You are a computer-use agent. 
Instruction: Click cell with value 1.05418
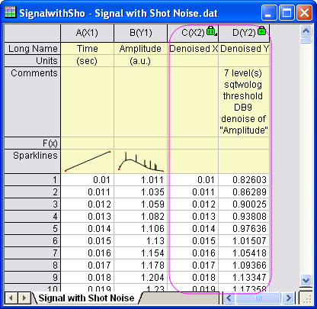click(x=244, y=253)
